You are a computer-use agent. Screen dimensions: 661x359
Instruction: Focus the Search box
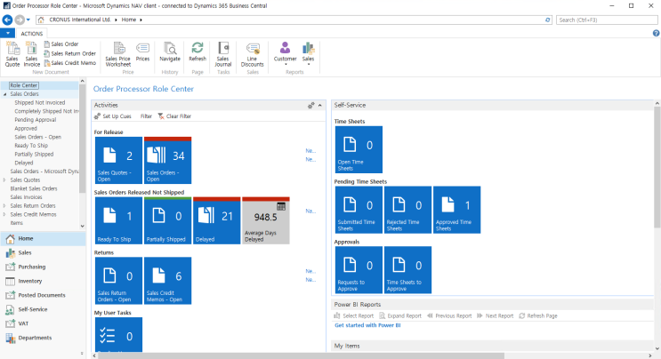[607, 20]
